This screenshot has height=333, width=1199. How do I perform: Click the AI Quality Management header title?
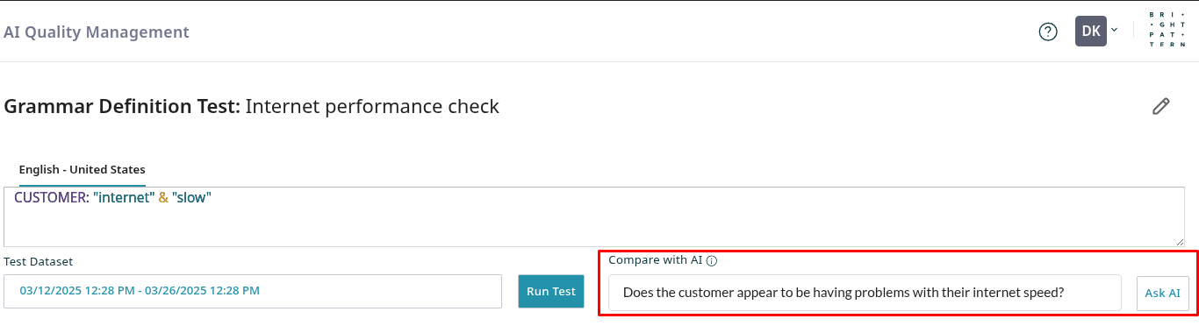pos(97,32)
